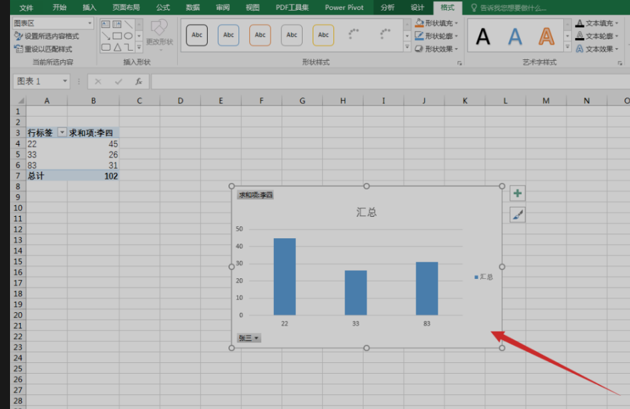Open the 插入 ribbon tab
This screenshot has height=409, width=630.
coord(89,7)
